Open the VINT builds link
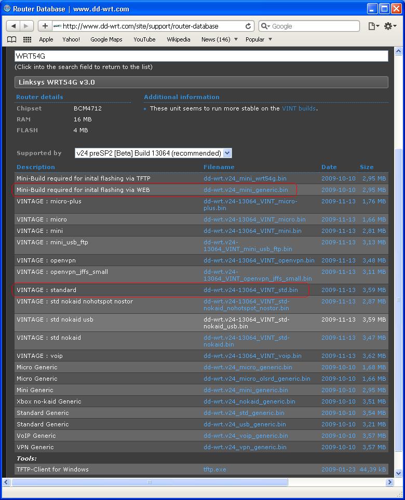The image size is (405, 500). point(299,108)
